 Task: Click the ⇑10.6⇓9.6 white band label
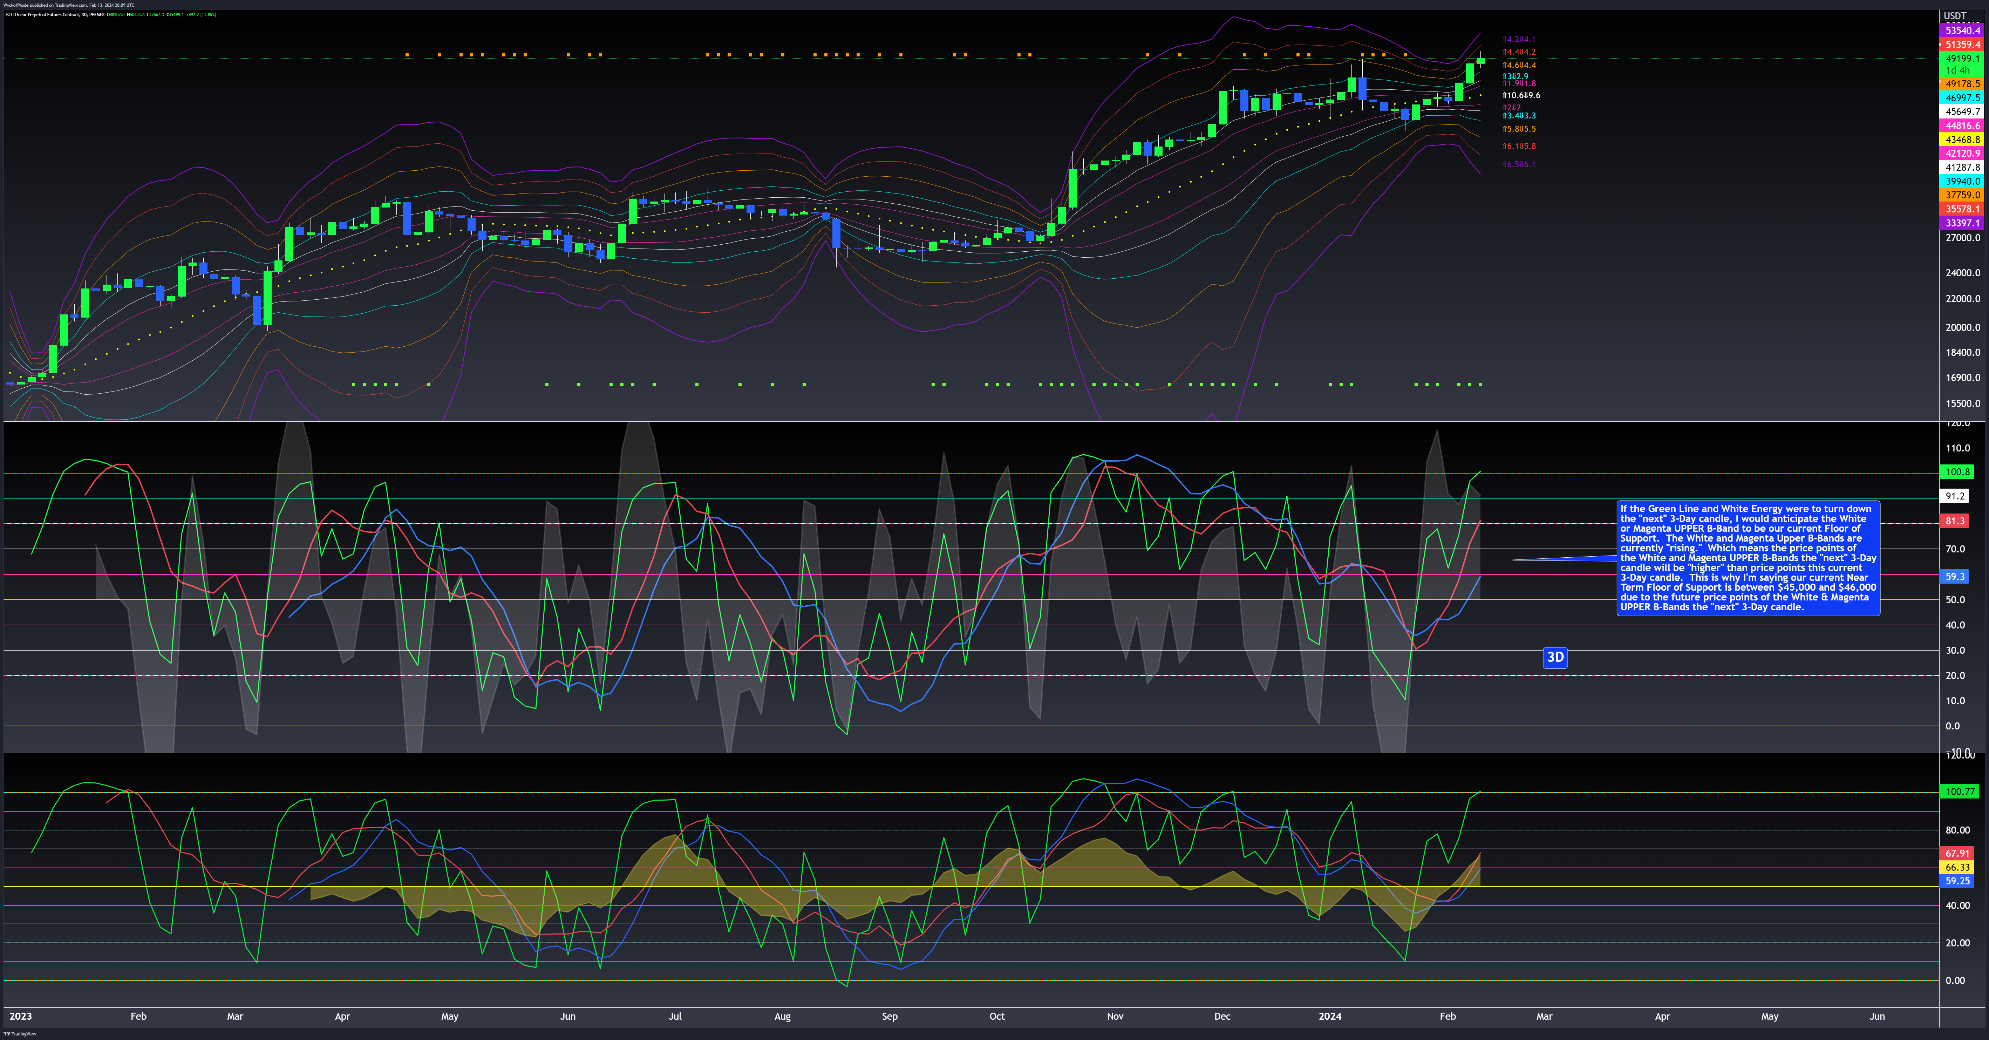pyautogui.click(x=1521, y=96)
